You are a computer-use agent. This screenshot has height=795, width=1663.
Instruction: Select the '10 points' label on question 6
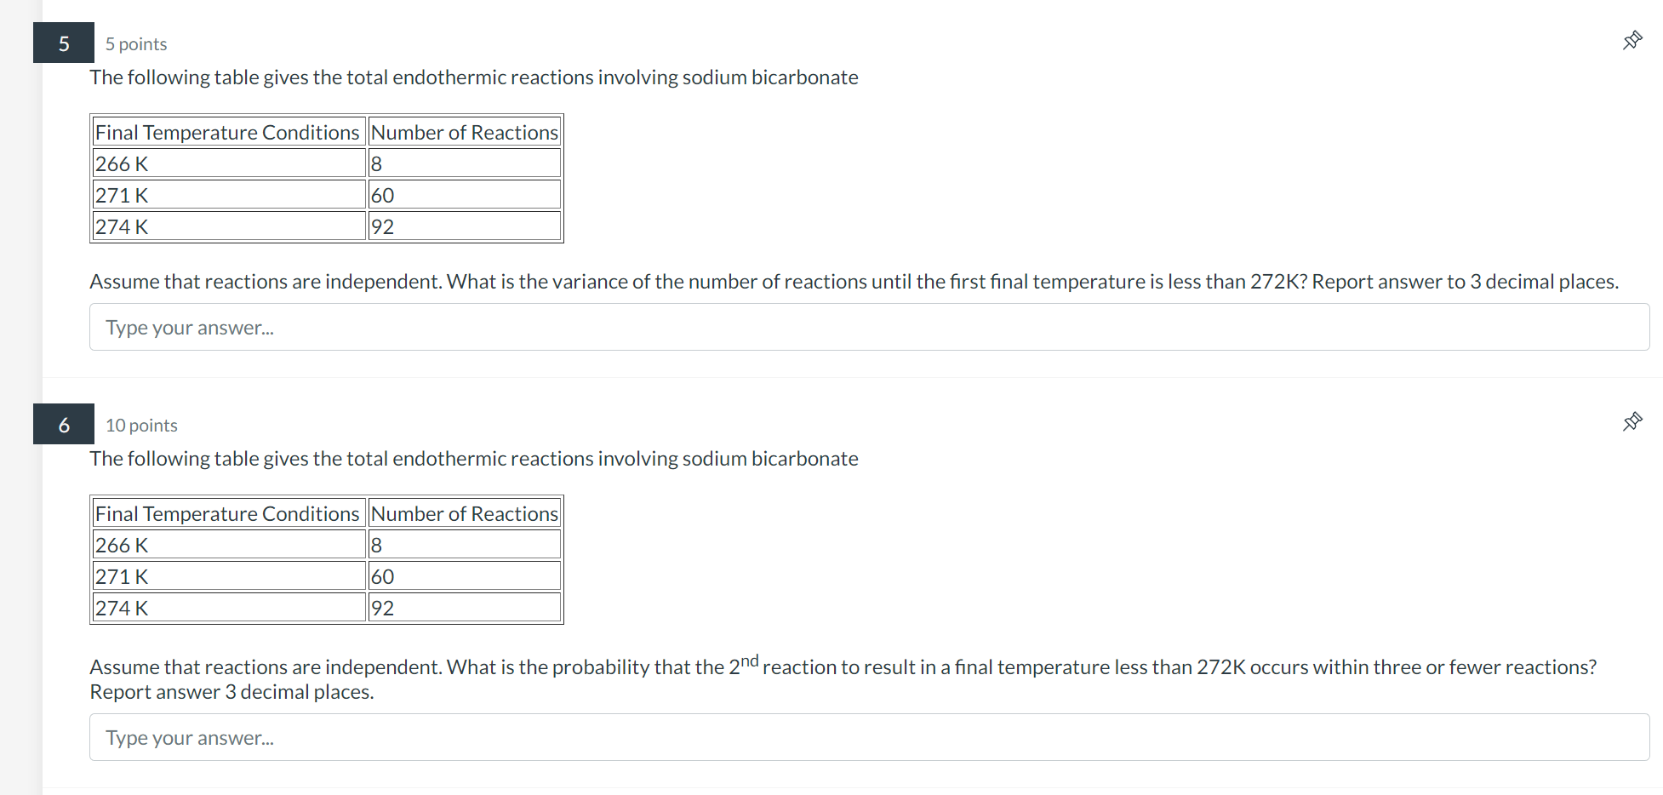[x=141, y=425]
